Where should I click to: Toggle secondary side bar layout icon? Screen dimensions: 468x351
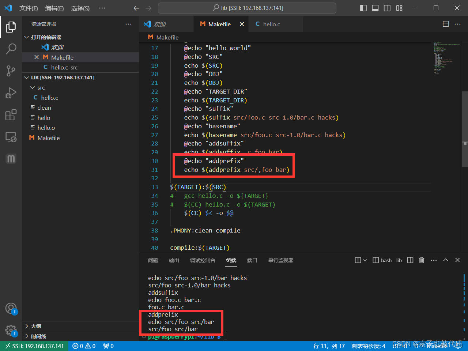click(x=387, y=8)
